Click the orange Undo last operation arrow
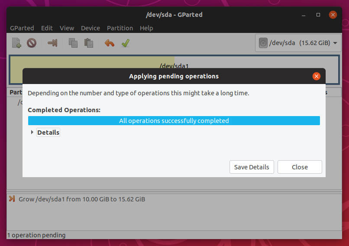 110,43
